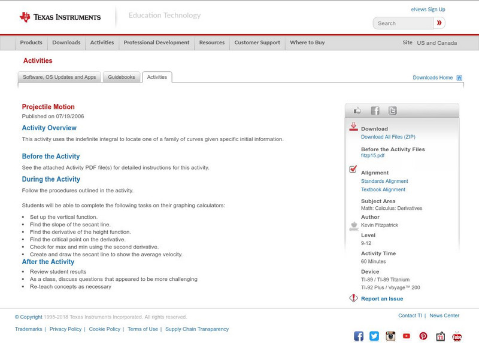This screenshot has height=343, width=479.
Task: Click the Kevin Fitzpatrick author name
Action: (x=380, y=225)
